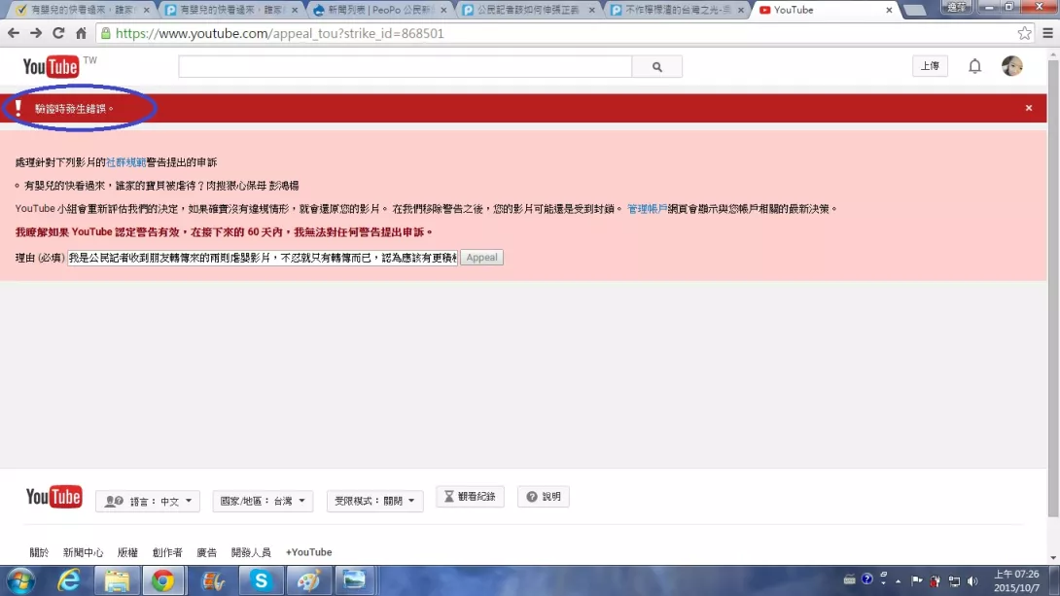Close the 新聞列表 PeoPo tab
Screen dimensions: 1060x596
pos(443,10)
